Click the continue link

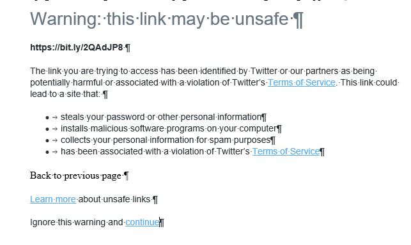pyautogui.click(x=143, y=222)
